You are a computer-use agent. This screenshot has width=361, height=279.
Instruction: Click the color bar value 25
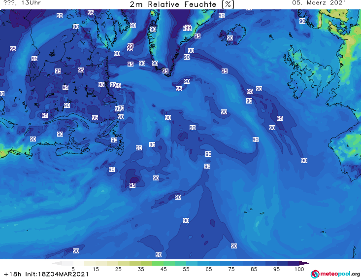tap(118, 269)
